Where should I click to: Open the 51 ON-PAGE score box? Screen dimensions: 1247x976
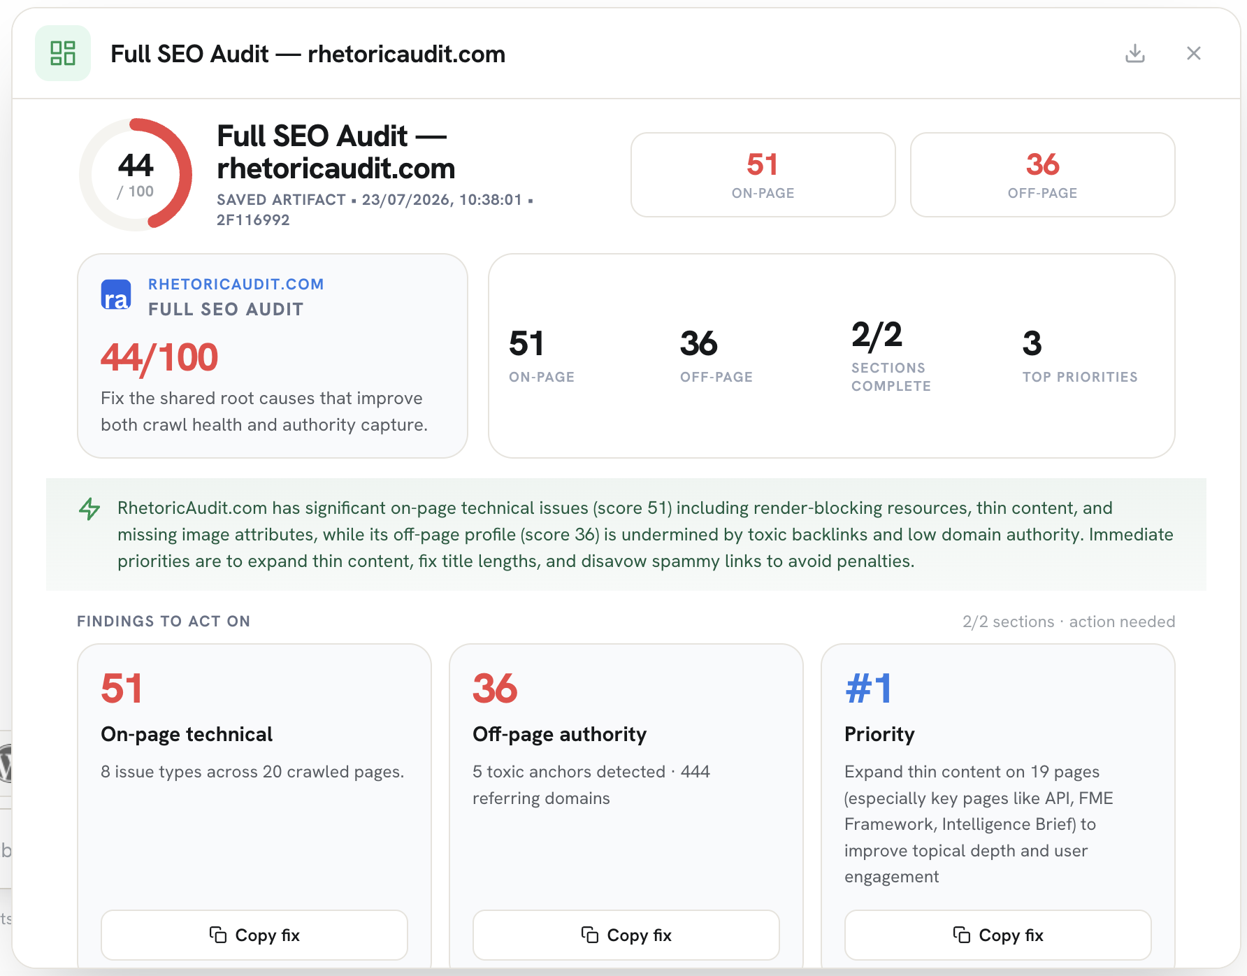763,175
